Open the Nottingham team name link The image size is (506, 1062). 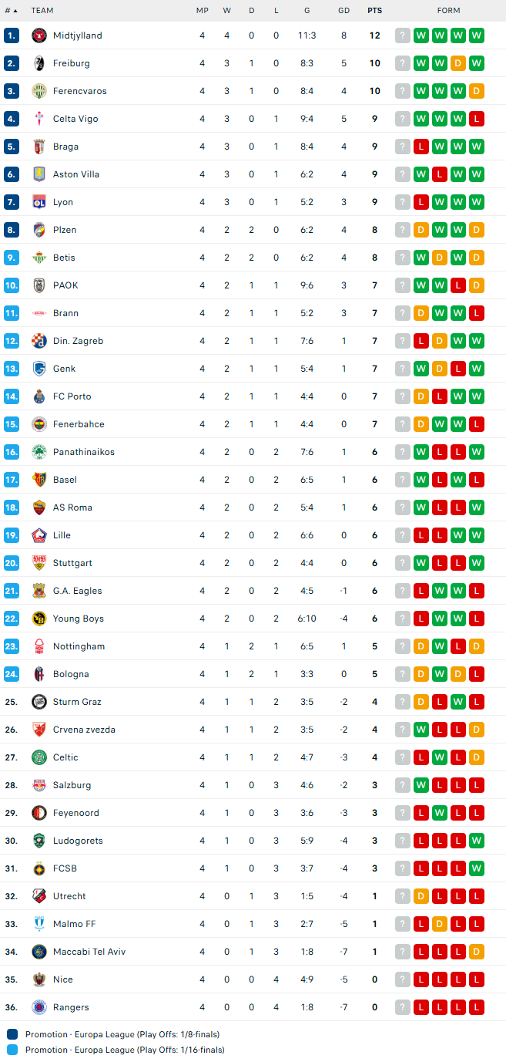pos(79,646)
